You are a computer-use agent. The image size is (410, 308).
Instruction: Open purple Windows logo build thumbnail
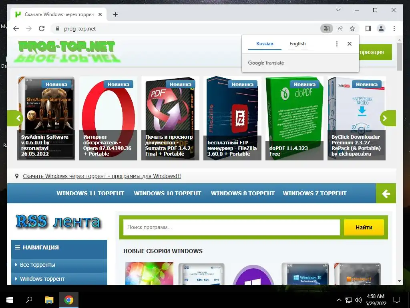point(253,275)
